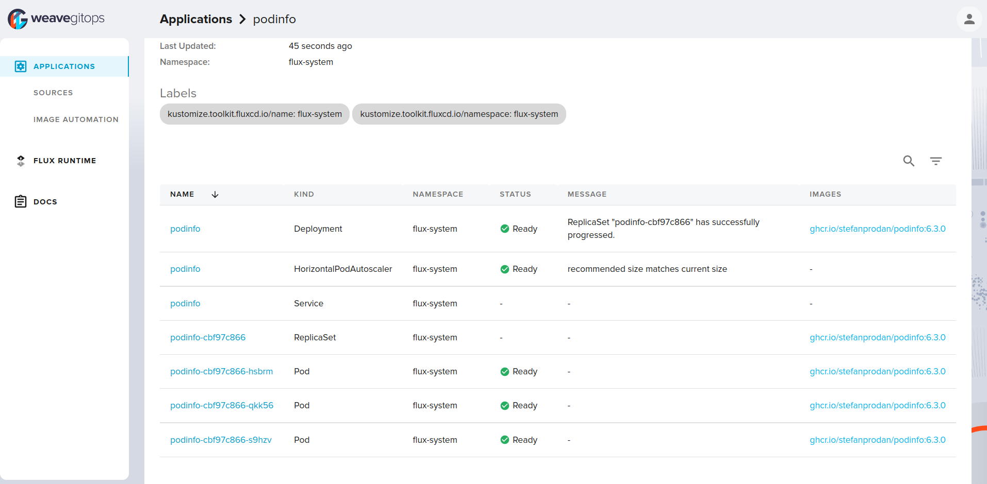This screenshot has height=484, width=987.
Task: Click Ready checkmark for pod hsbrm
Action: click(x=505, y=371)
